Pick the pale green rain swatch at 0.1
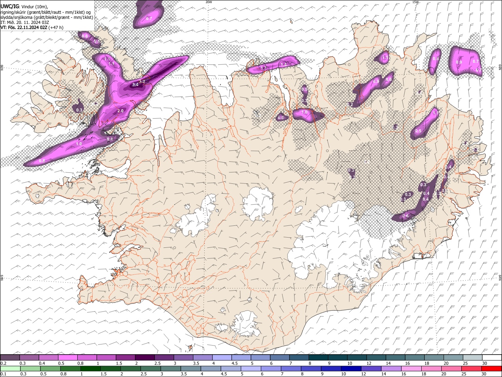 pos(10,368)
